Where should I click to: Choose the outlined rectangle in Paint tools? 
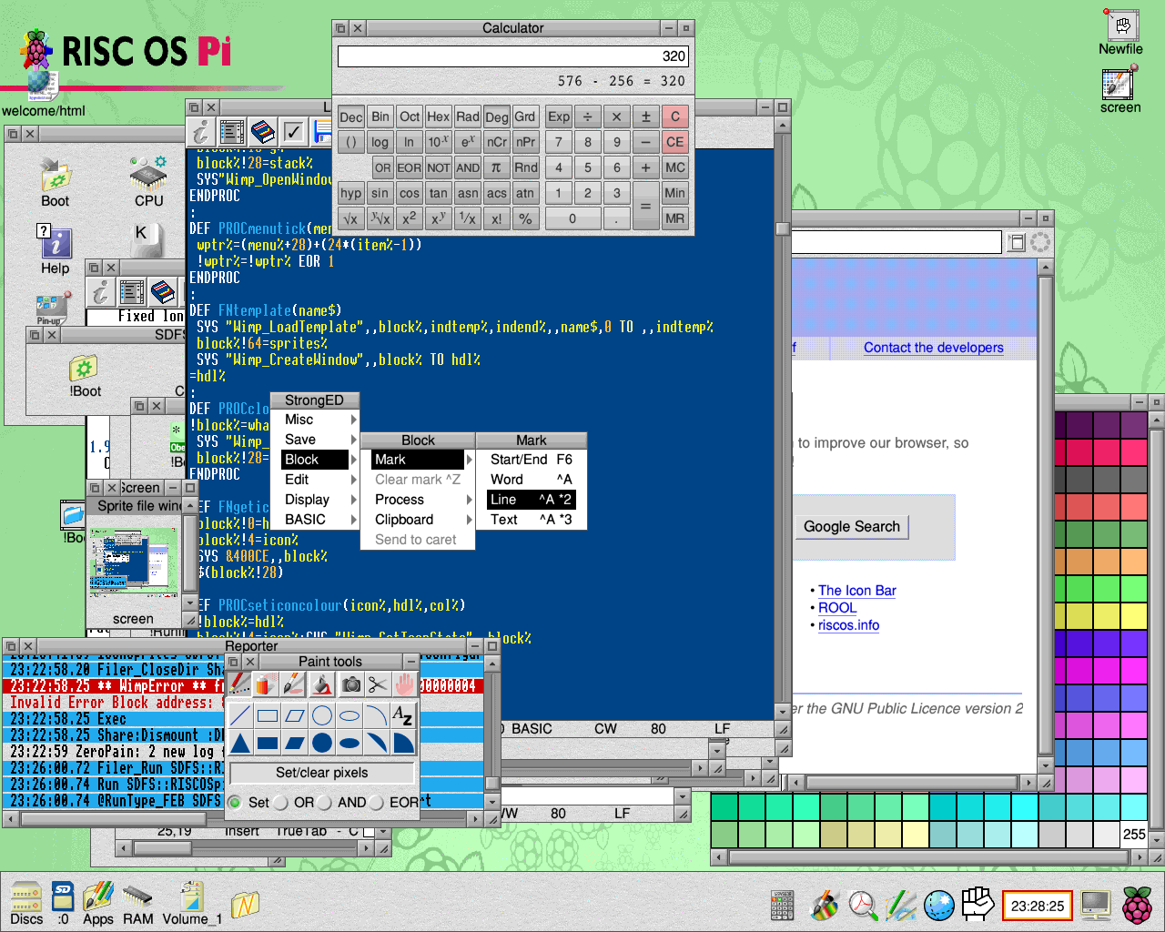point(268,716)
